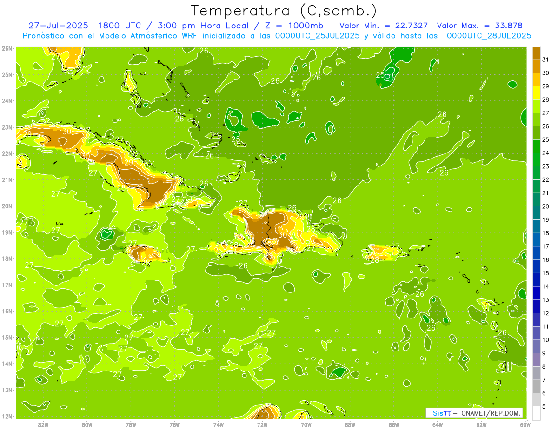Select "Valor Max. = 33.878" text
558x431 pixels.
479,26
